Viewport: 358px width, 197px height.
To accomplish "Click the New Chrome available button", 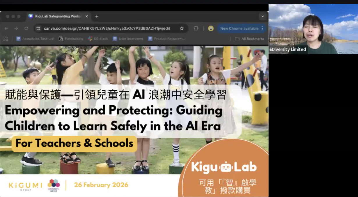I will tap(240, 28).
